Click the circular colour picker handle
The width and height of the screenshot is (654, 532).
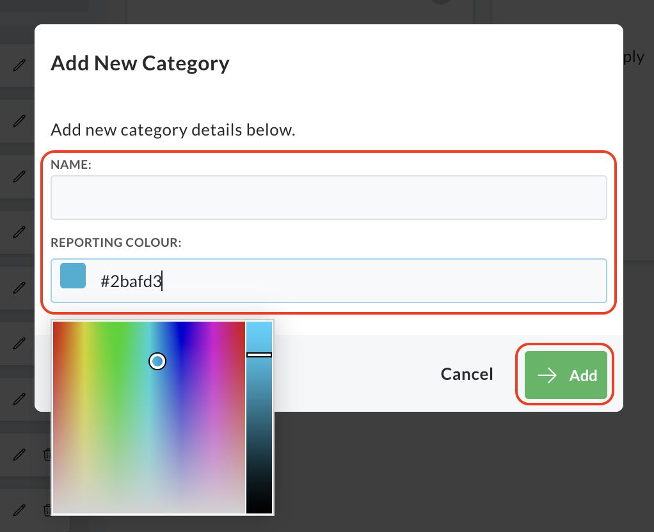pos(157,361)
